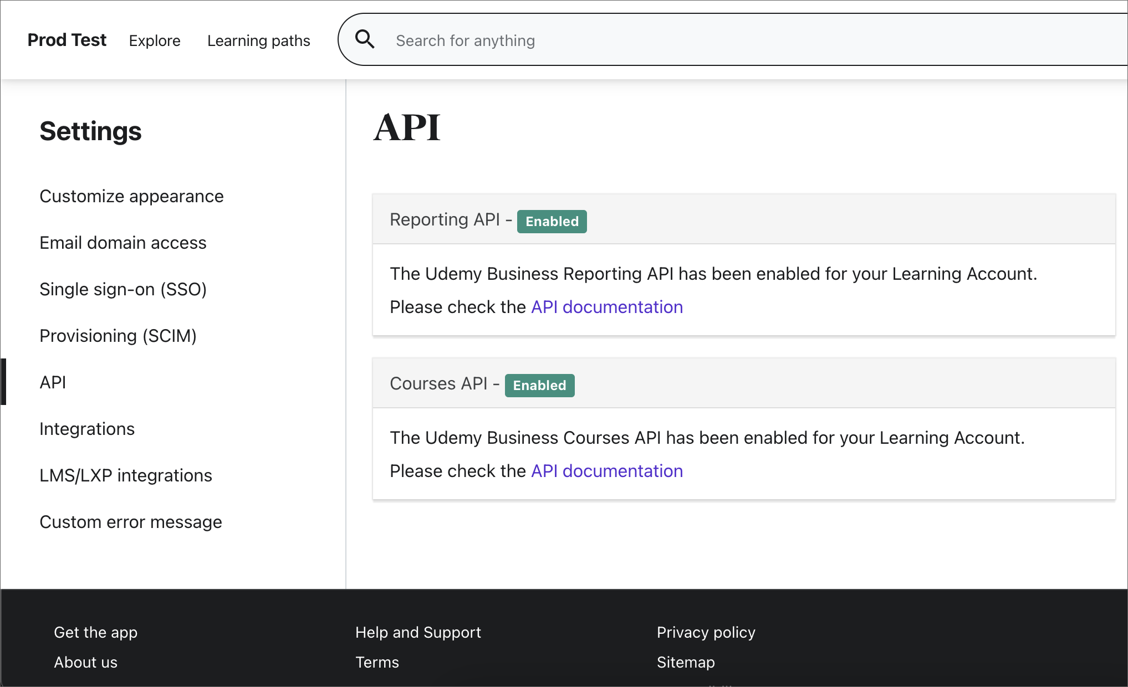Open the API documentation link for Reporting
The width and height of the screenshot is (1128, 687).
[607, 307]
